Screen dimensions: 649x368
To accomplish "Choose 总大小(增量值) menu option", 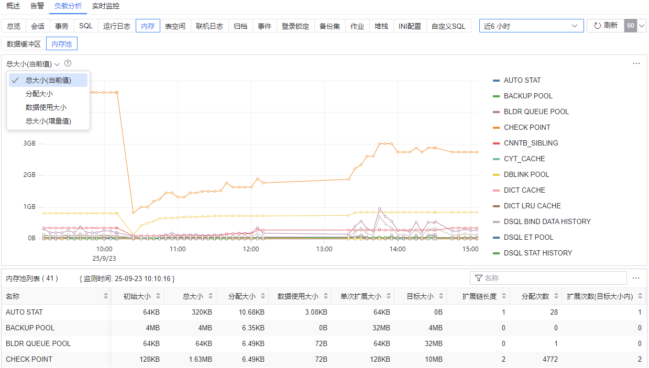I will (48, 121).
